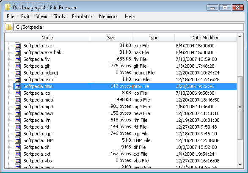Sort by the Size column header
This screenshot has width=248, height=173.
[111, 38]
